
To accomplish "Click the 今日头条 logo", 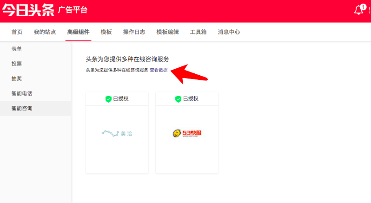I will 27,10.
